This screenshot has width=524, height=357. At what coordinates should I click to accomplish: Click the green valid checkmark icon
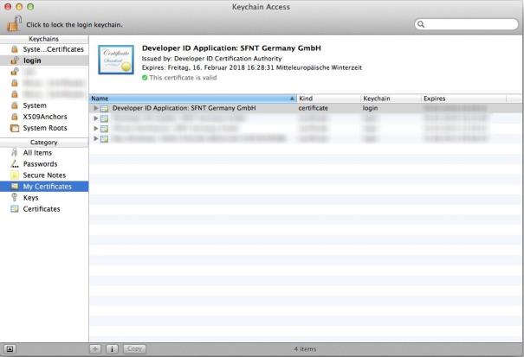point(145,78)
